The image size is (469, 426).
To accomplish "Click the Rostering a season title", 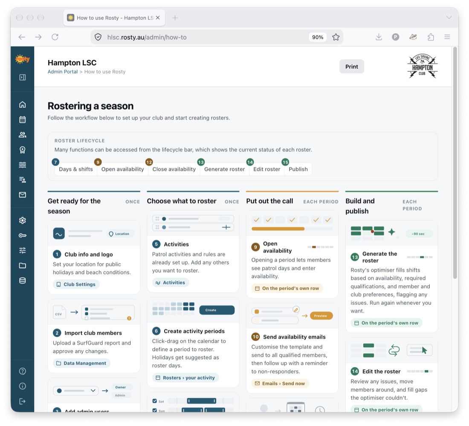I will click(x=90, y=106).
